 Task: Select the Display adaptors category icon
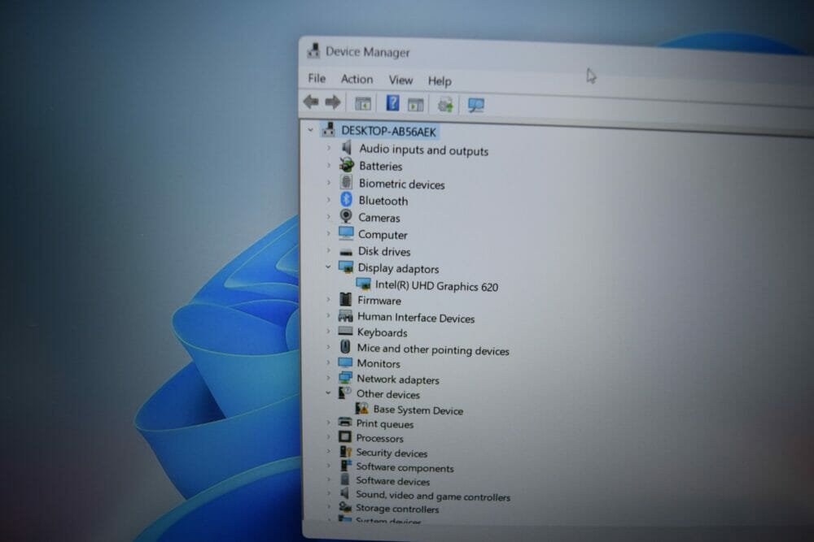[x=346, y=267]
